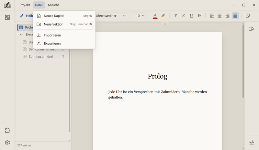Click the new-section folder icon in menu

click(x=39, y=24)
